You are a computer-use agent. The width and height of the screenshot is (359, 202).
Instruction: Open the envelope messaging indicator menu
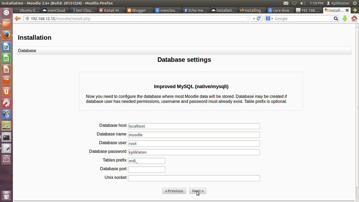click(286, 3)
